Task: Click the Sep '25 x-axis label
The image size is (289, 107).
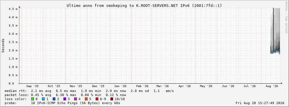Action: (32, 86)
